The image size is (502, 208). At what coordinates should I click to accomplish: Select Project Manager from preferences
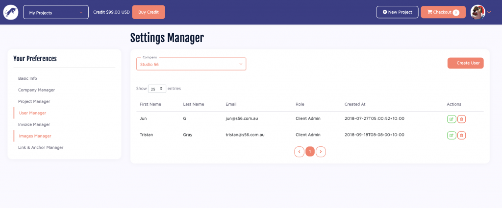(34, 101)
